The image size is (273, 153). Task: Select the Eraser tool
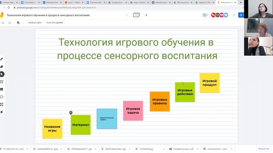(x=2, y=67)
